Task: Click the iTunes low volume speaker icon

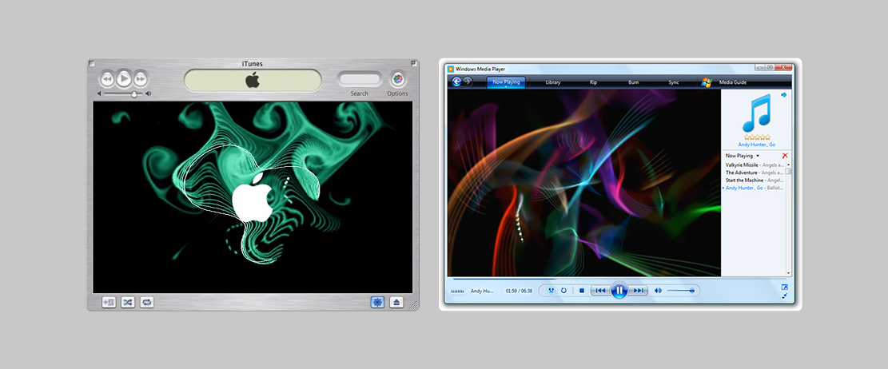Action: coord(100,94)
